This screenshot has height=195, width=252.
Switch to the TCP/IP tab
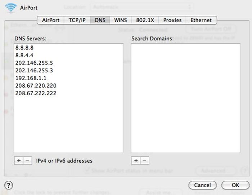[x=77, y=20]
